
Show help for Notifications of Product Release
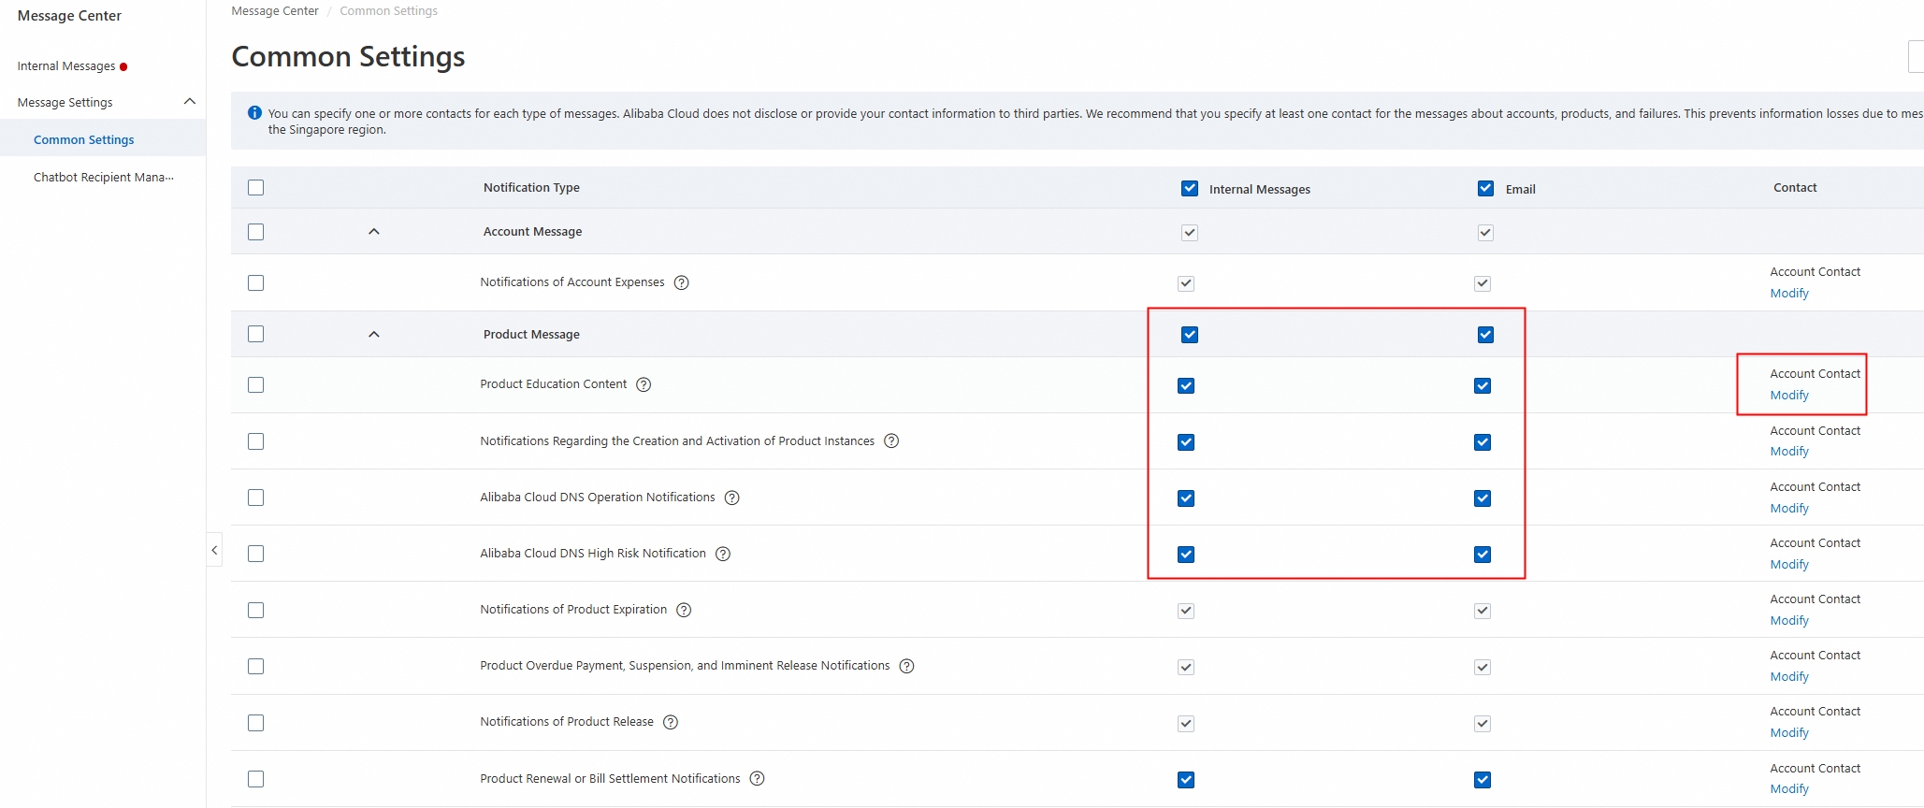tap(671, 722)
